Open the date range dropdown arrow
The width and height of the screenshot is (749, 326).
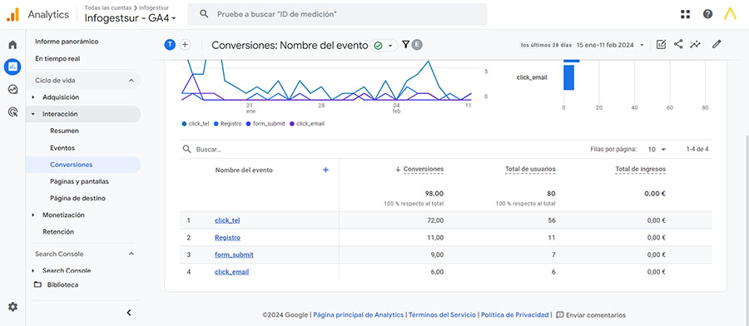pyautogui.click(x=642, y=45)
